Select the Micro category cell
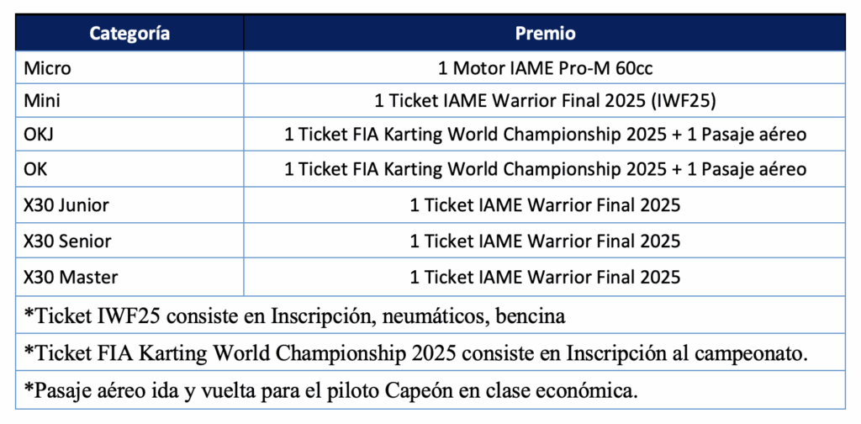 click(48, 69)
